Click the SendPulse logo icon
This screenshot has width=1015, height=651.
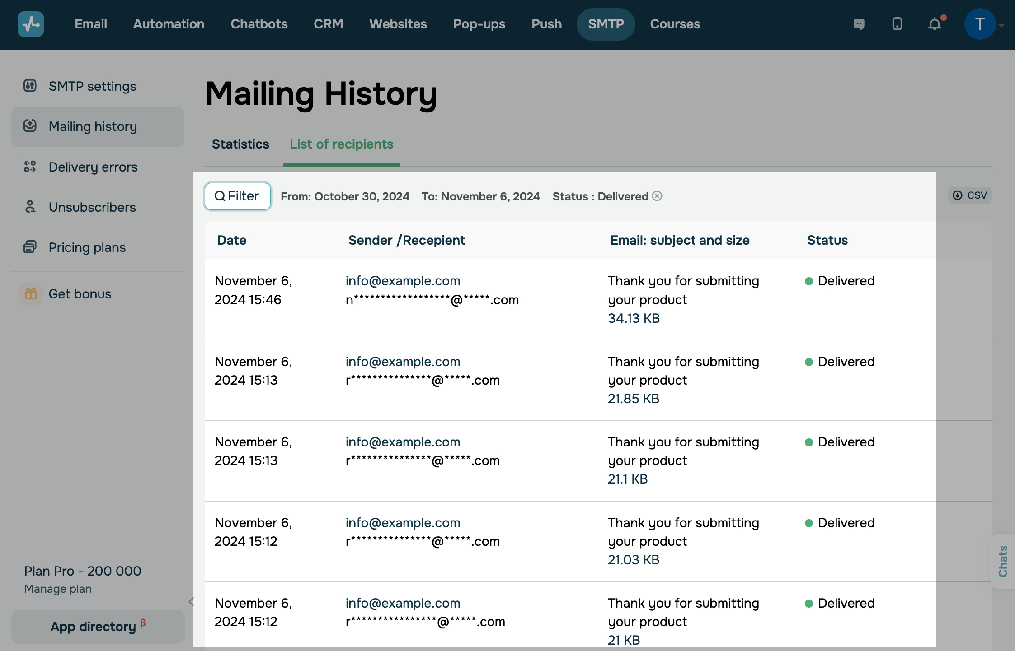pyautogui.click(x=30, y=24)
